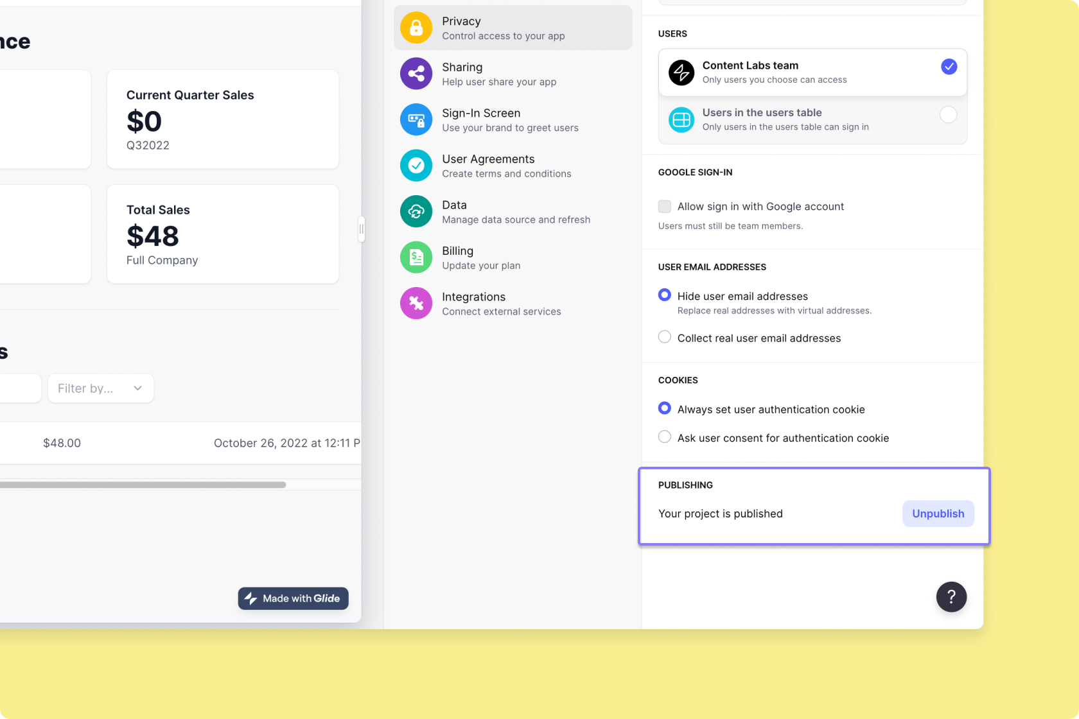1079x719 pixels.
Task: Click the Sharing share icon
Action: (x=416, y=73)
